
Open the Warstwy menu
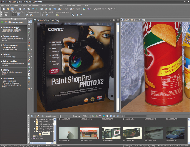click(52, 5)
